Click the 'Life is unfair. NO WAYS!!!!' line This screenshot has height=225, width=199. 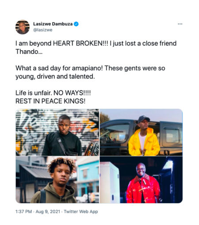point(53,93)
